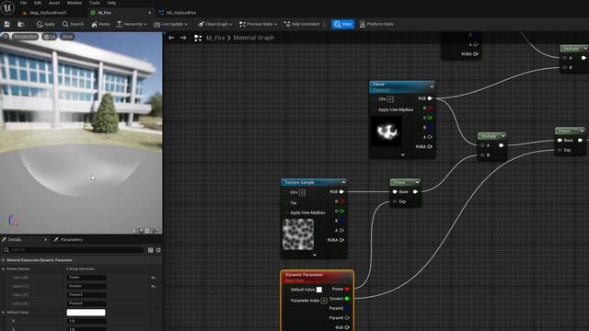589x331 pixels.
Task: Click the details property matrix grid icon
Action: [151, 250]
